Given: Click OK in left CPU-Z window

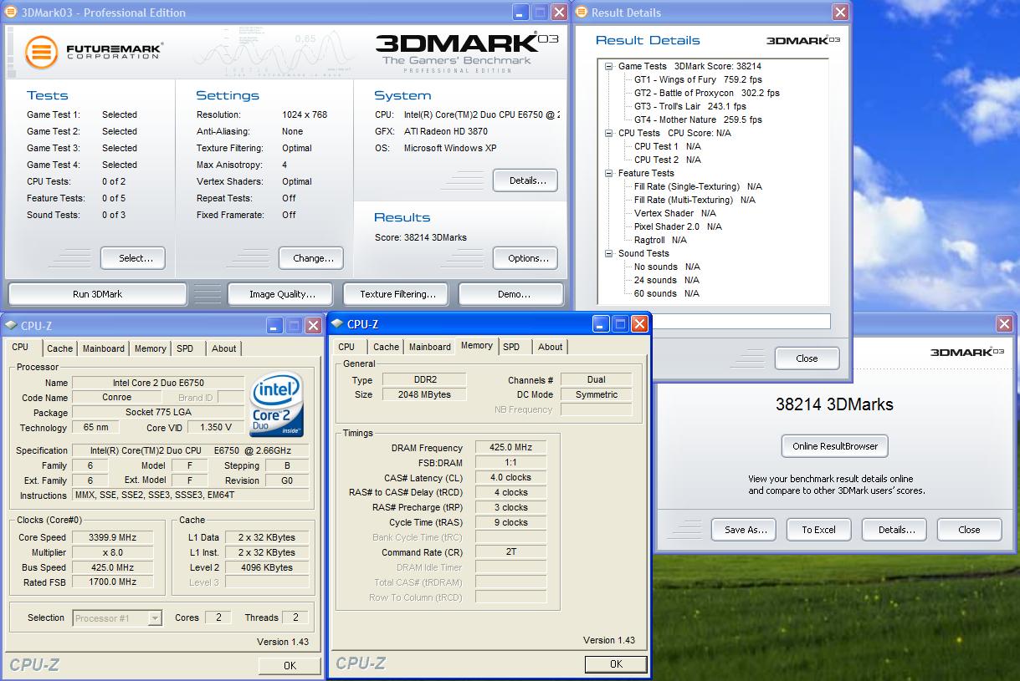Looking at the screenshot, I should coord(290,666).
